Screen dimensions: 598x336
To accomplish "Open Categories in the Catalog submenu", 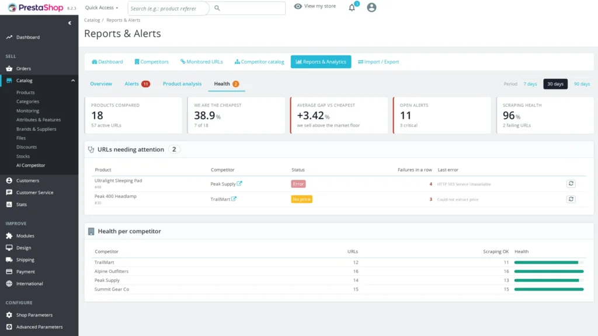I will coord(28,101).
